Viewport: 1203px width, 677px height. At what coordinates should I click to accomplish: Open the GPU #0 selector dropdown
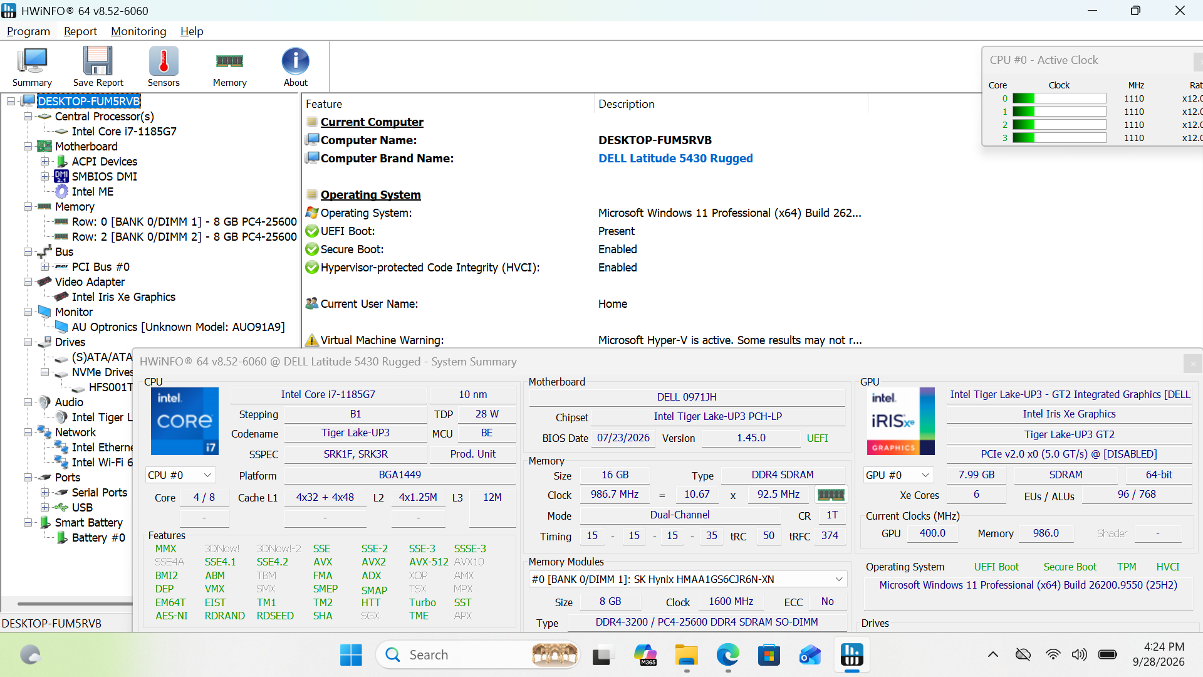(x=898, y=475)
